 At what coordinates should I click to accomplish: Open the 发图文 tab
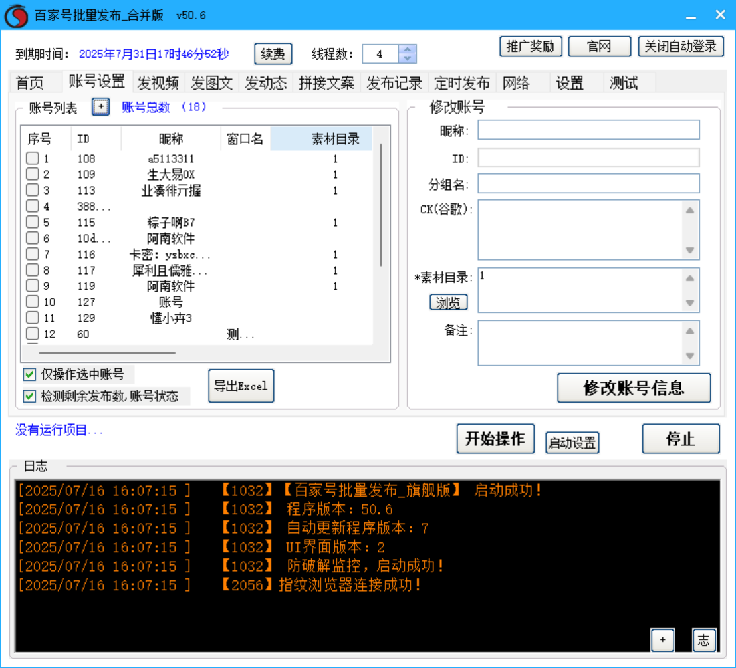[x=211, y=83]
